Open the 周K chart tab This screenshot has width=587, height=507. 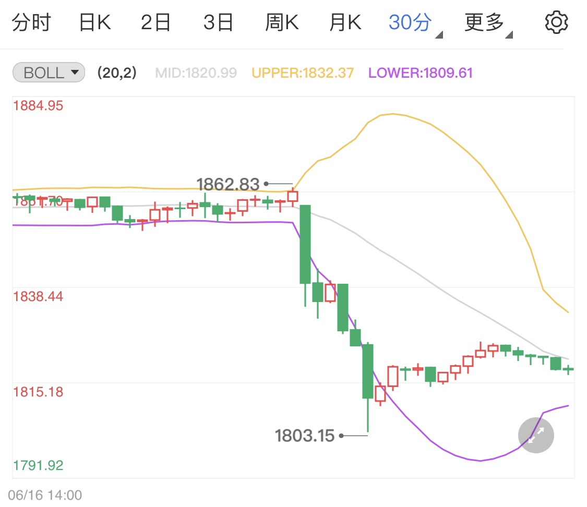click(x=282, y=22)
